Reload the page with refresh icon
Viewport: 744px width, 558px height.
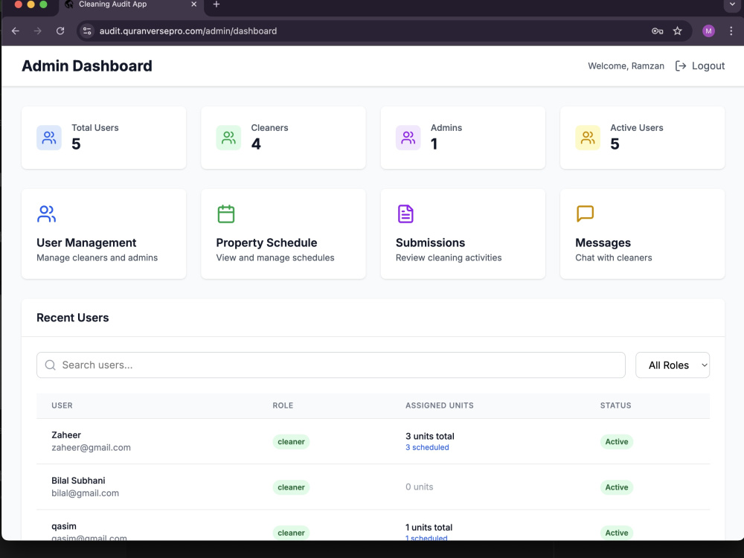pyautogui.click(x=60, y=31)
